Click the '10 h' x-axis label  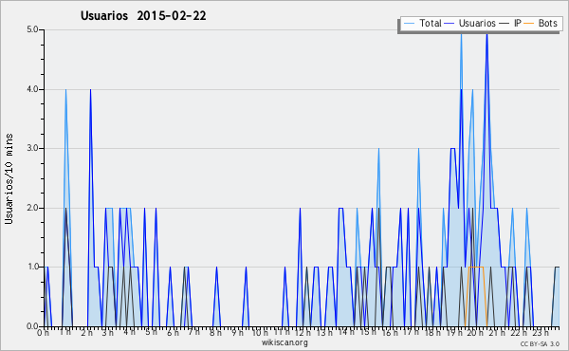coord(260,333)
